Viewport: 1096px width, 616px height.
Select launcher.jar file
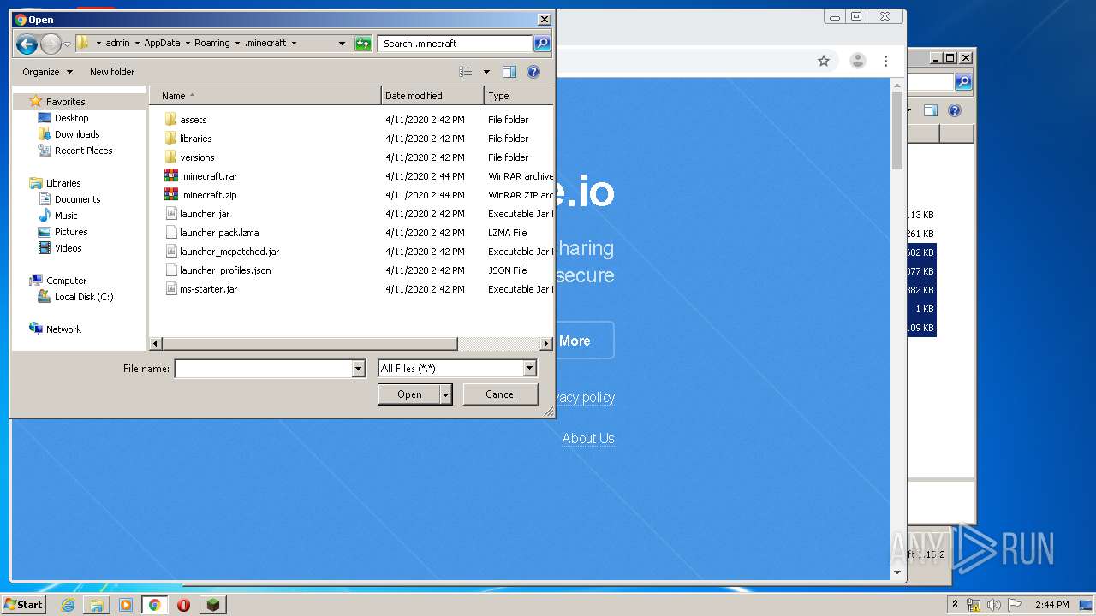205,214
